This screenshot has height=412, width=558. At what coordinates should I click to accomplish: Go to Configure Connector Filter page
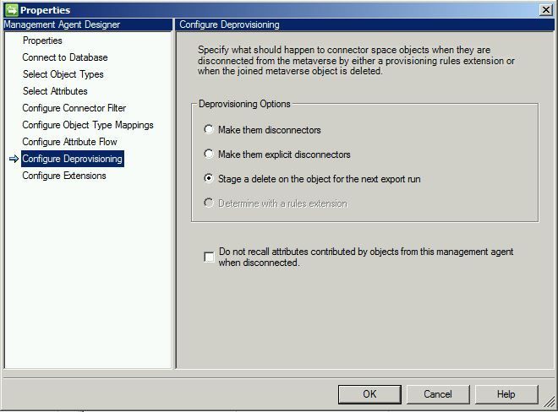click(74, 108)
